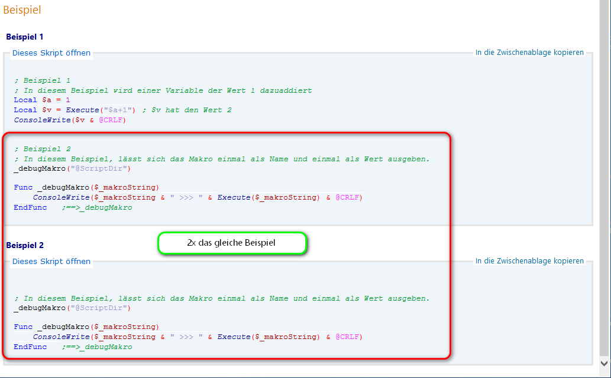This screenshot has width=611, height=378.
Task: Click the Execute keyword in the second block's ConsoleWrite line
Action: pos(234,337)
